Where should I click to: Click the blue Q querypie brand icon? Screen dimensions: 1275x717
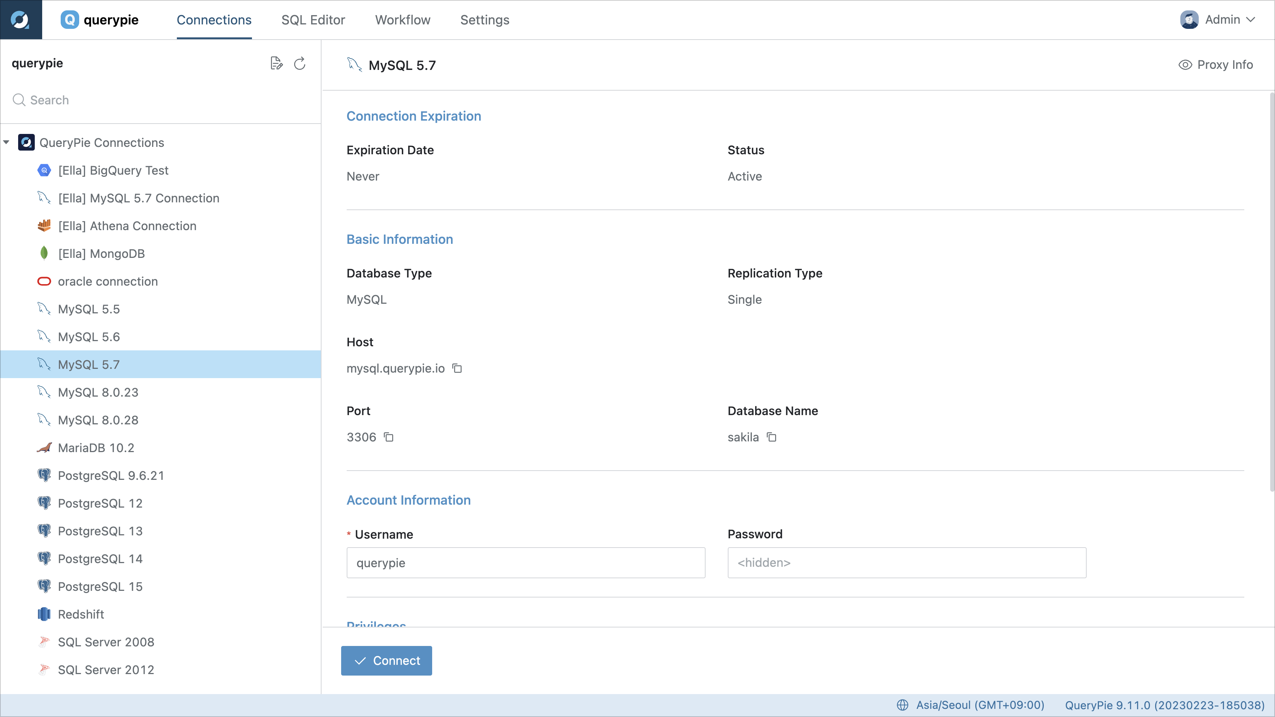(70, 20)
